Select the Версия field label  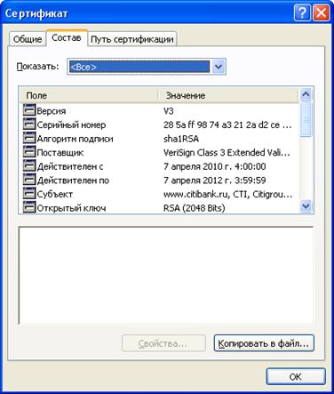click(x=52, y=111)
